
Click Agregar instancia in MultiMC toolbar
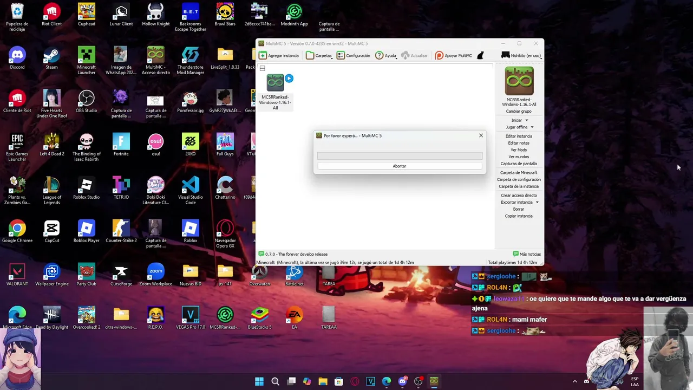[279, 55]
